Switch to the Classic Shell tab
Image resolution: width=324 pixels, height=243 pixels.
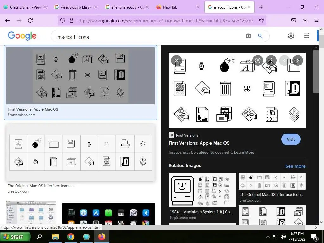coord(25,7)
